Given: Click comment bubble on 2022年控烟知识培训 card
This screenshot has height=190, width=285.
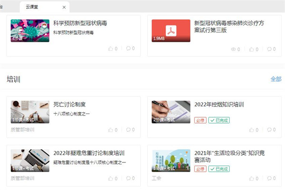Looking at the screenshot, I should (x=269, y=130).
